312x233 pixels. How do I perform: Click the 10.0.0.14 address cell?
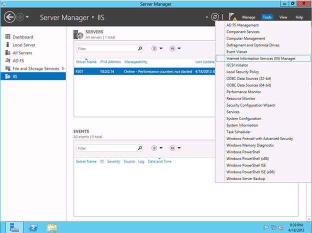(x=107, y=71)
